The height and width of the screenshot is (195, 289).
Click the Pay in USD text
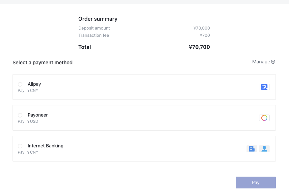click(28, 121)
